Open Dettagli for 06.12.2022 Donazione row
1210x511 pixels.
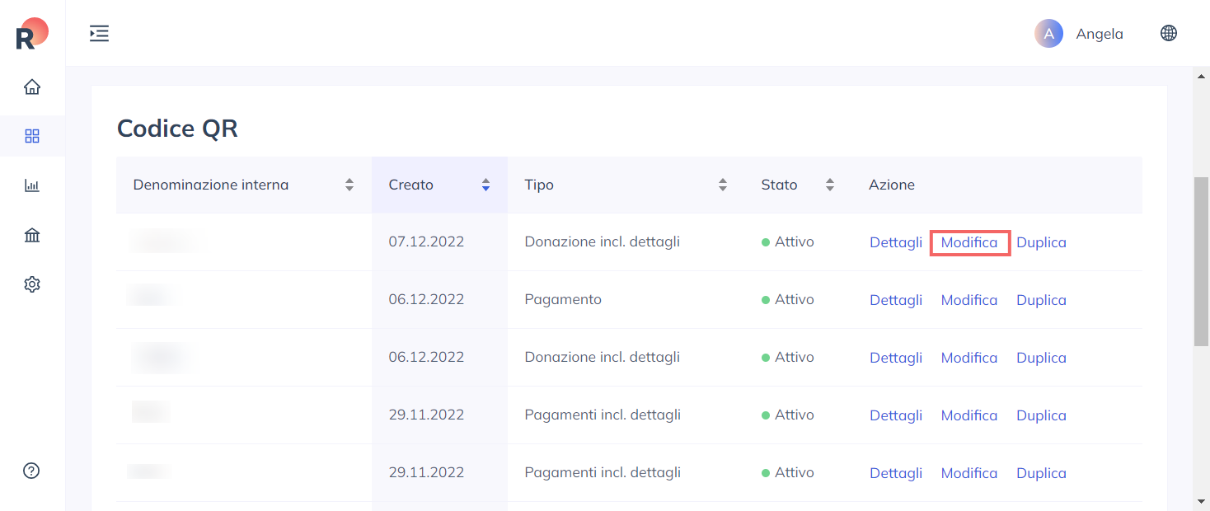(896, 358)
